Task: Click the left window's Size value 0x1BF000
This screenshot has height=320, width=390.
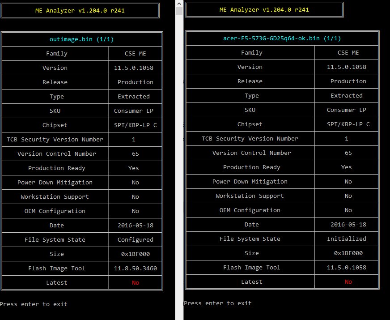Action: click(136, 254)
